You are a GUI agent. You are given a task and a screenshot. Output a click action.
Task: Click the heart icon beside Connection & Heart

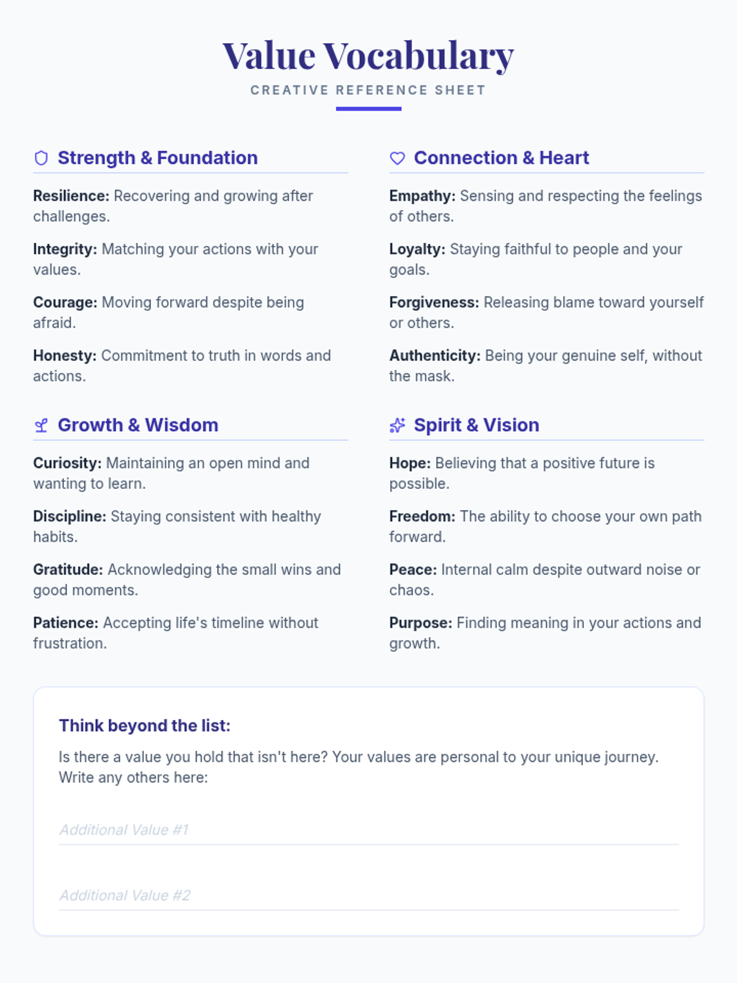[x=397, y=159]
